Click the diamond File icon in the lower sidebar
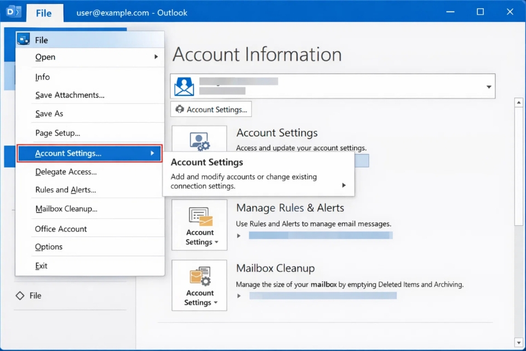 [19, 296]
